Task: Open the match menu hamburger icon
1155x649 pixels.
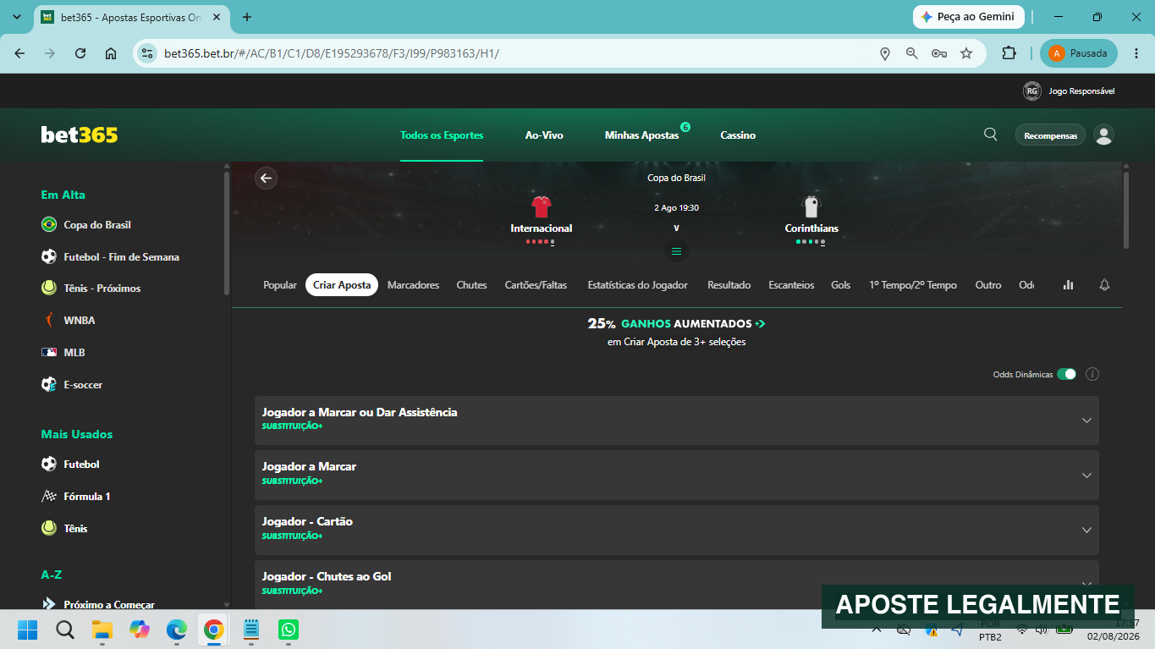Action: pyautogui.click(x=676, y=250)
